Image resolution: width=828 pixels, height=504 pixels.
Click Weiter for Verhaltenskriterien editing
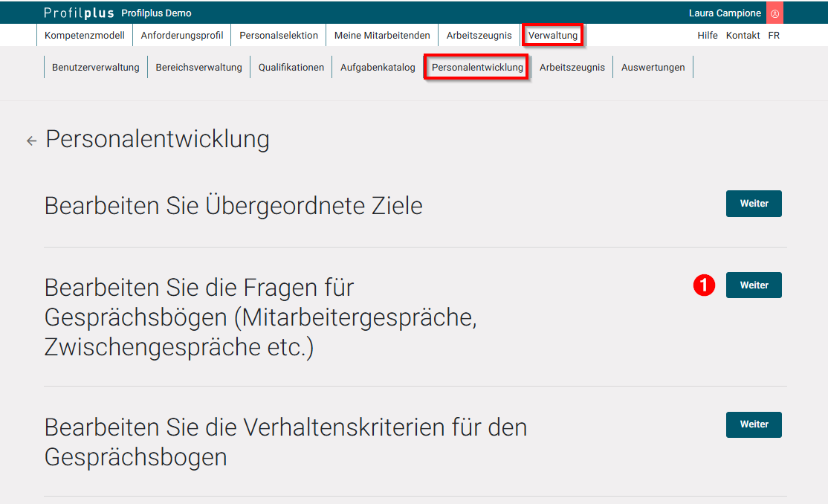tap(753, 424)
